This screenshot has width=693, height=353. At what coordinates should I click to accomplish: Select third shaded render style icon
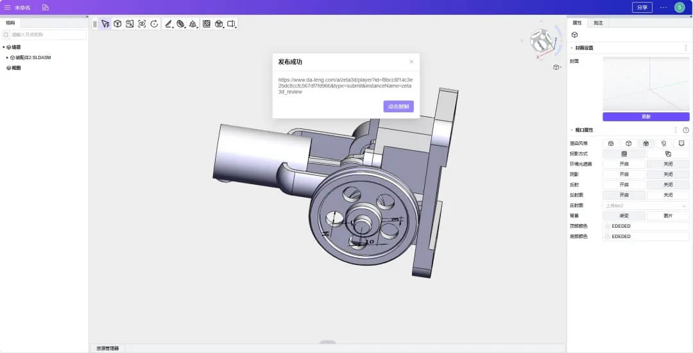click(646, 143)
